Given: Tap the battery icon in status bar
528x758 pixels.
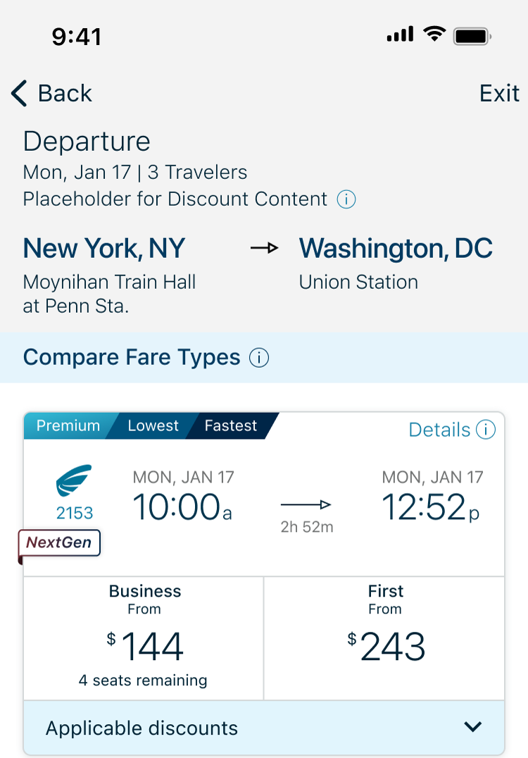Looking at the screenshot, I should coord(472,36).
